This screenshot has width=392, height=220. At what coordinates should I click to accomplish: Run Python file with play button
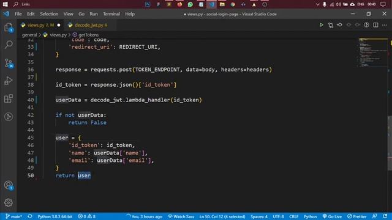coord(322,25)
